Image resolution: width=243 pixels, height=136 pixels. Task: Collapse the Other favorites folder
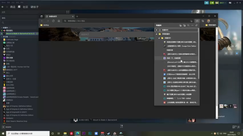tap(156, 34)
